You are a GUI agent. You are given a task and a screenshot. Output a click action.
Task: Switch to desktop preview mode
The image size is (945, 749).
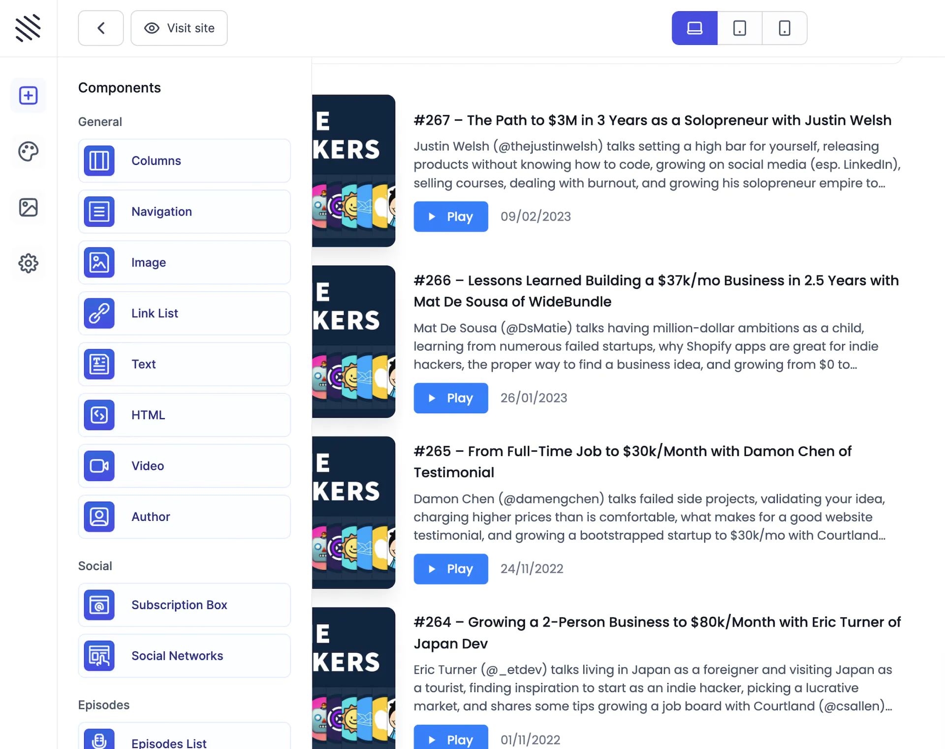[694, 28]
